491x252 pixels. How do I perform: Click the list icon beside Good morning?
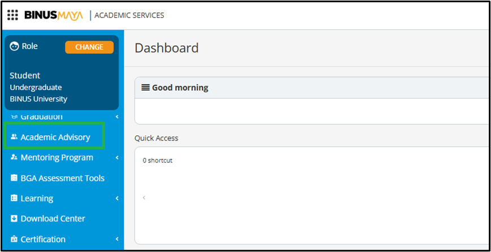[x=145, y=87]
